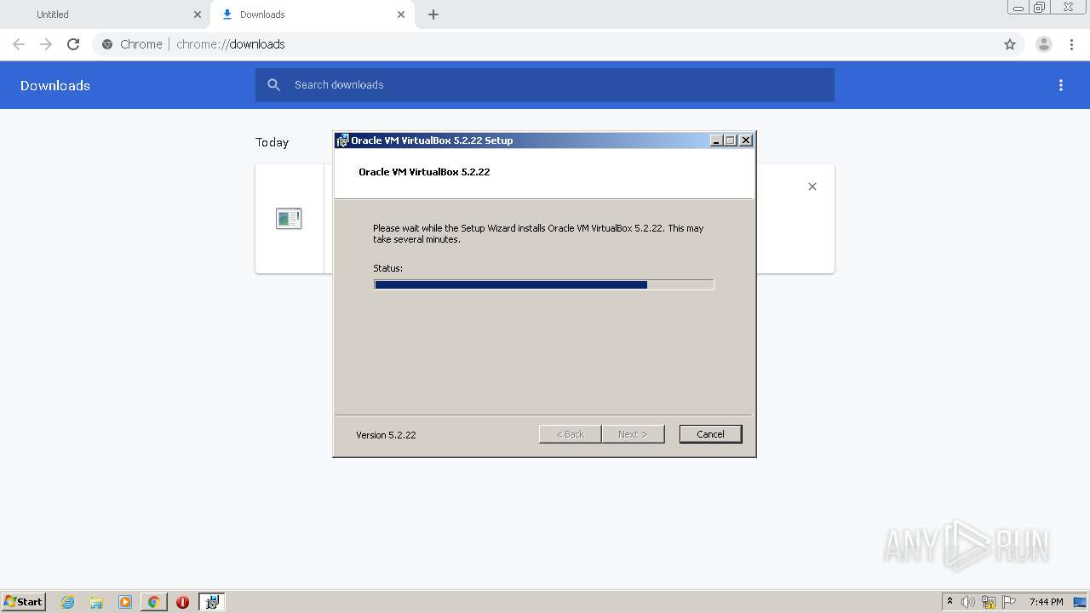This screenshot has height=613, width=1090.
Task: Click the Chrome back arrow
Action: click(19, 44)
